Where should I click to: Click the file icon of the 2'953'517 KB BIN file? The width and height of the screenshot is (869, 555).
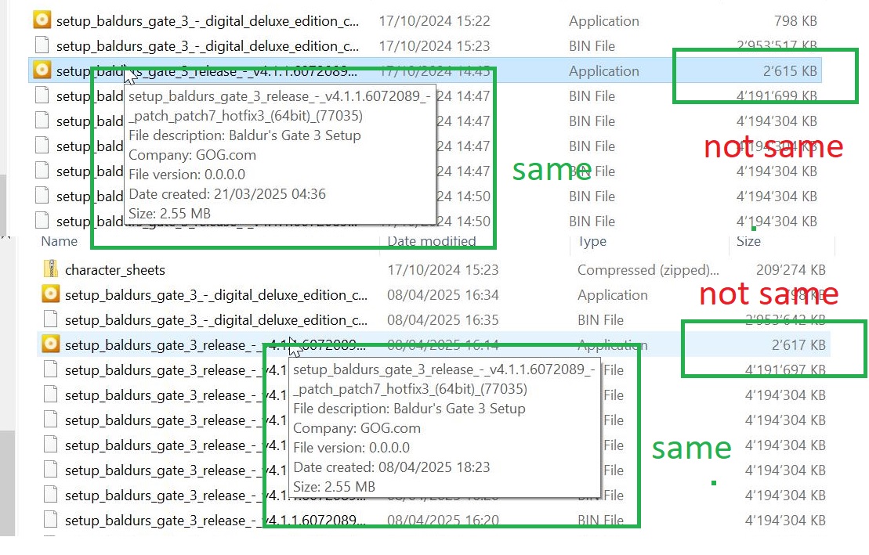tap(42, 45)
